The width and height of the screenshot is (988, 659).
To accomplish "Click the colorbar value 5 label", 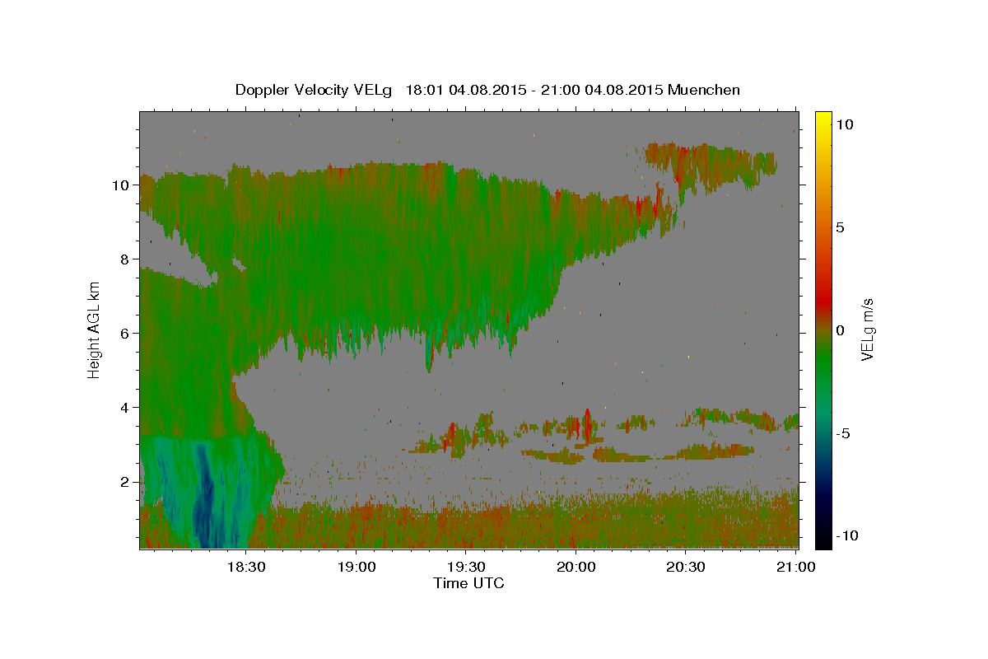I will click(841, 227).
